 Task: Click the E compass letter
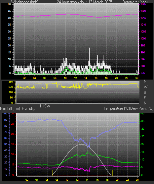pyautogui.click(x=145, y=97)
